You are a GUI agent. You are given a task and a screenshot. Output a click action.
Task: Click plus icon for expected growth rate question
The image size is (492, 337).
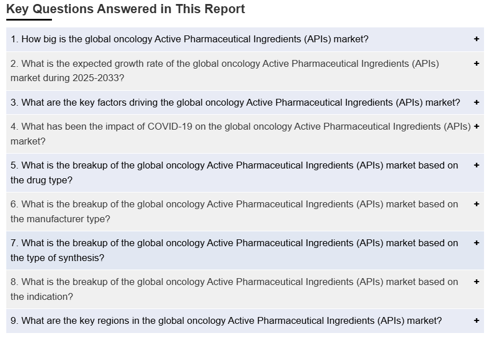[476, 63]
